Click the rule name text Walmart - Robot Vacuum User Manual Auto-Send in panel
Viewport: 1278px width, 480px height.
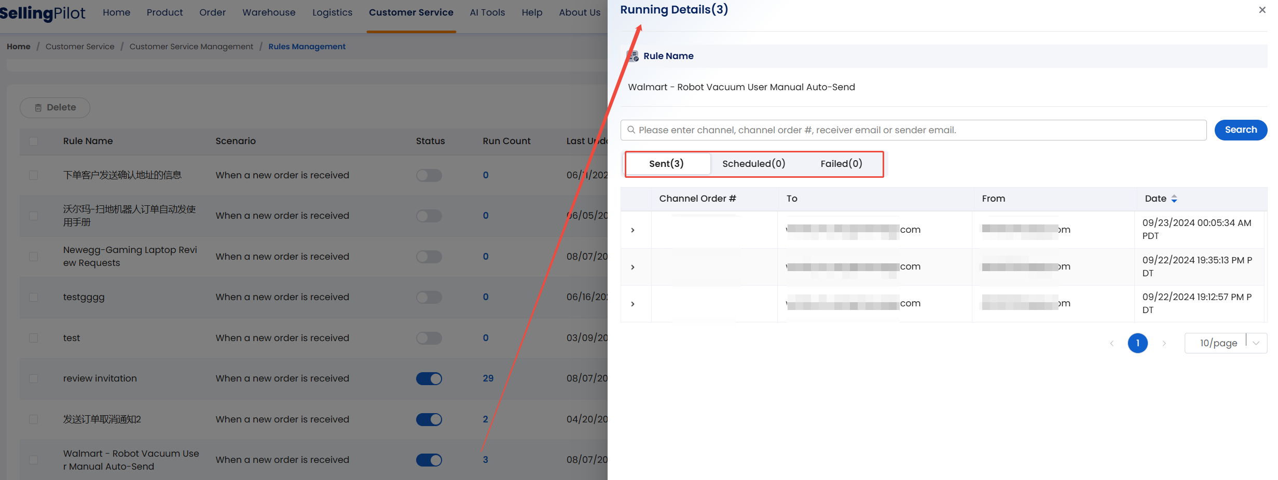click(741, 87)
